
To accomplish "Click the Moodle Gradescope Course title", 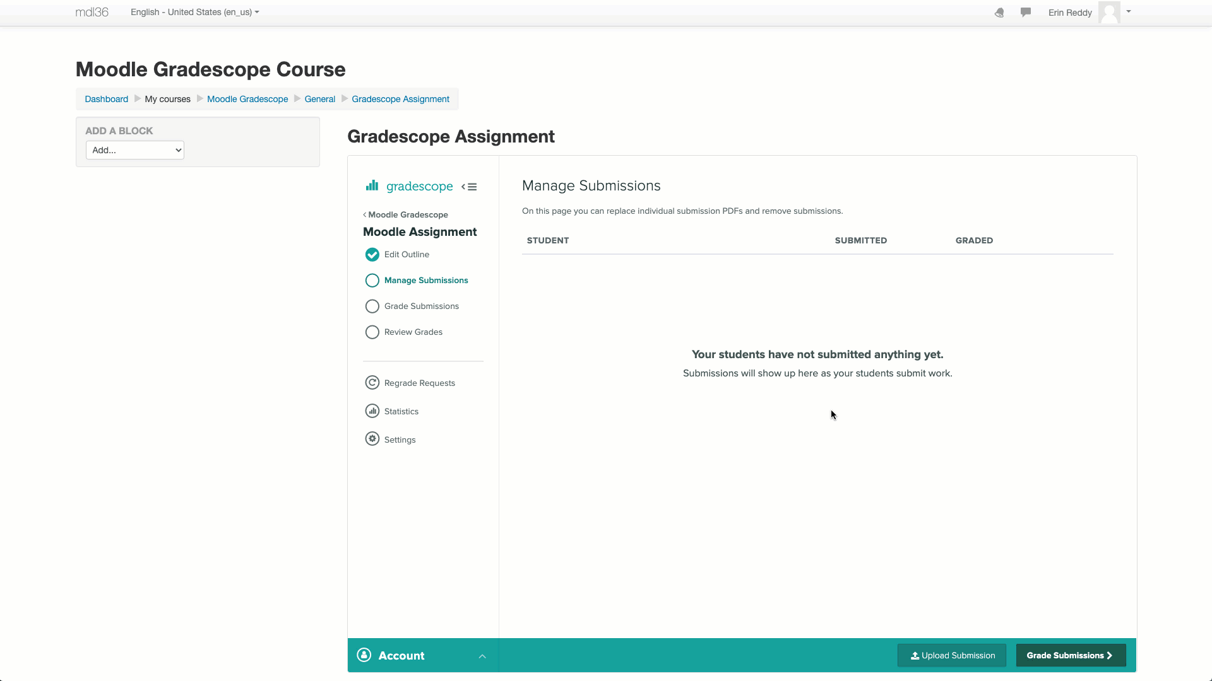I will point(211,69).
